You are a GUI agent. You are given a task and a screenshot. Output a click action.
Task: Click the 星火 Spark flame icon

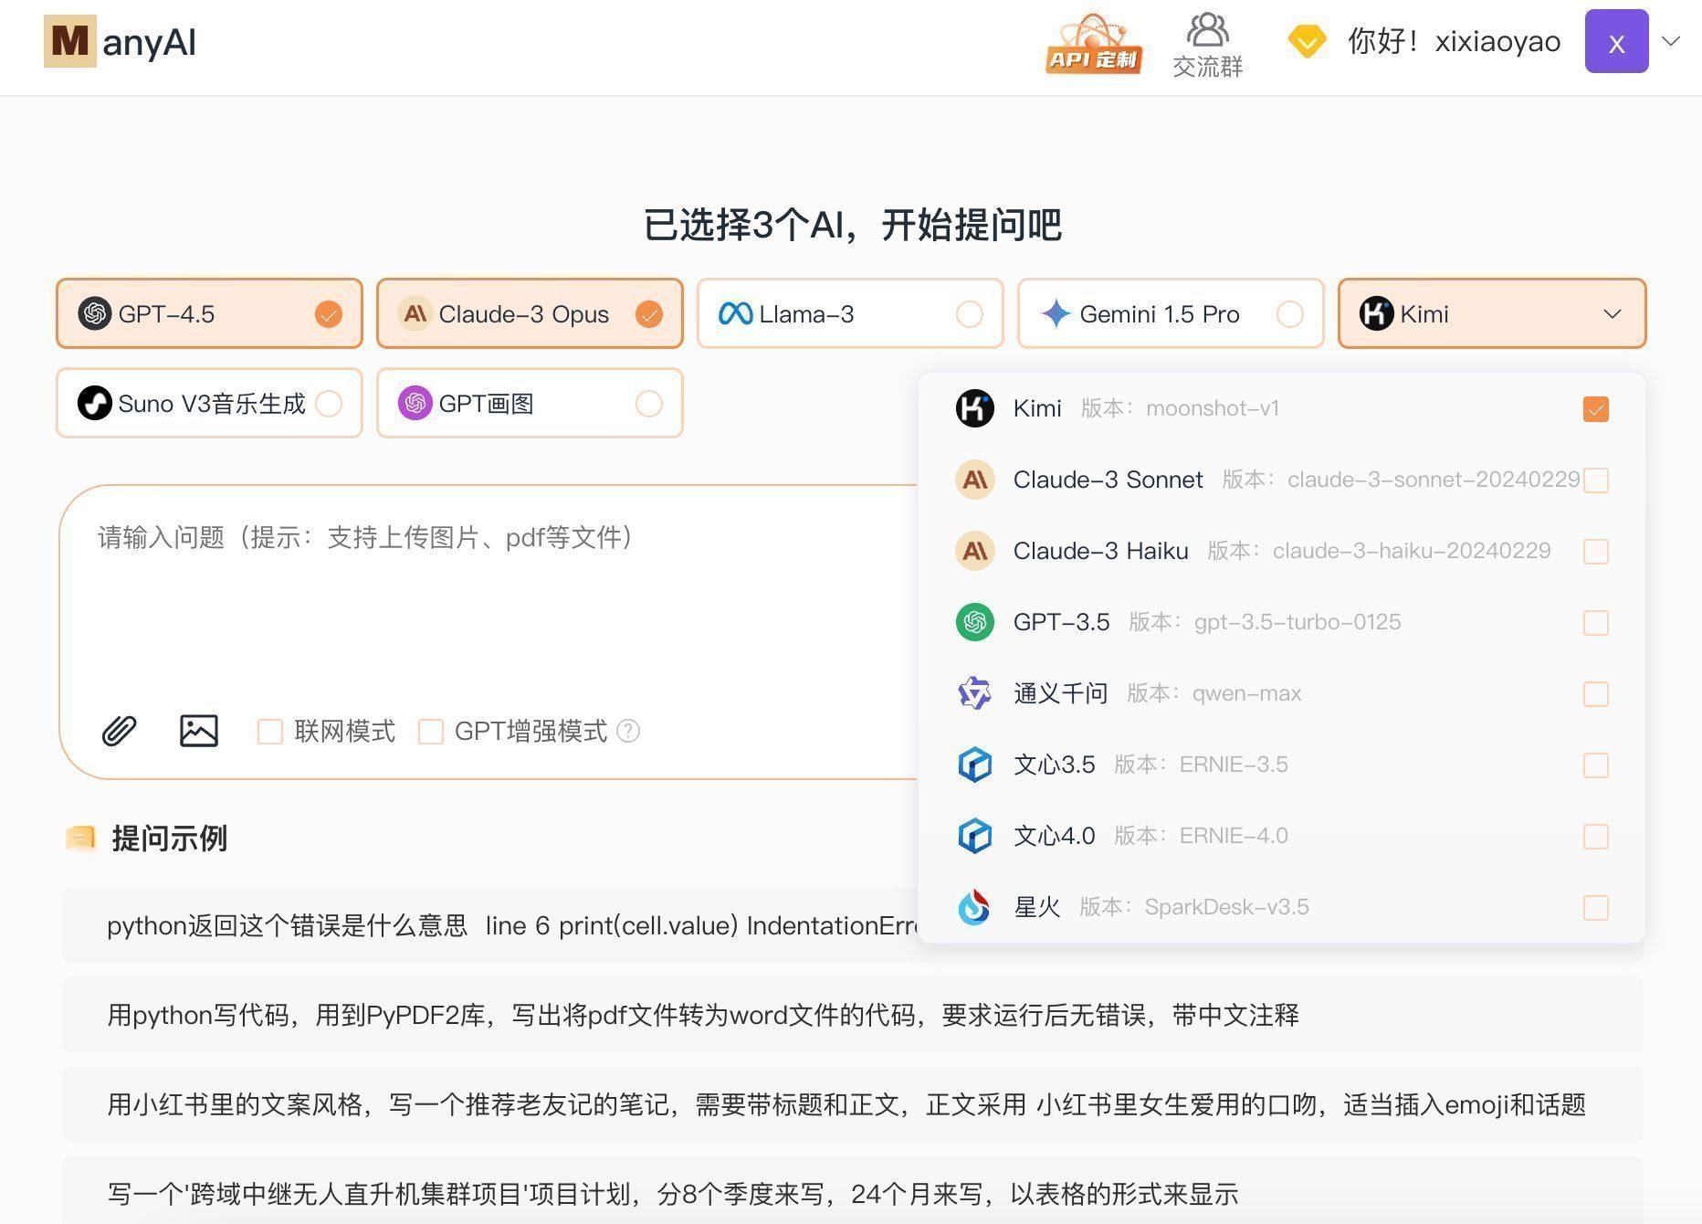point(975,907)
